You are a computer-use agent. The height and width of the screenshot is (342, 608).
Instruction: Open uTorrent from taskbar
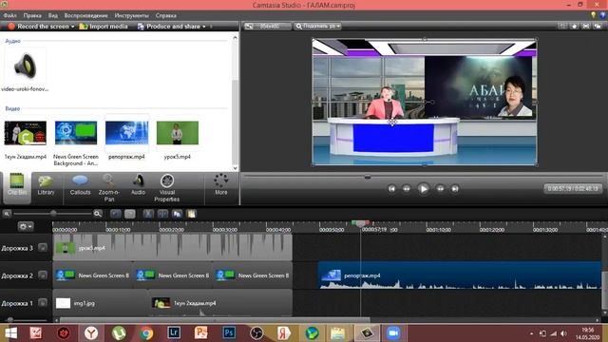pos(119,333)
